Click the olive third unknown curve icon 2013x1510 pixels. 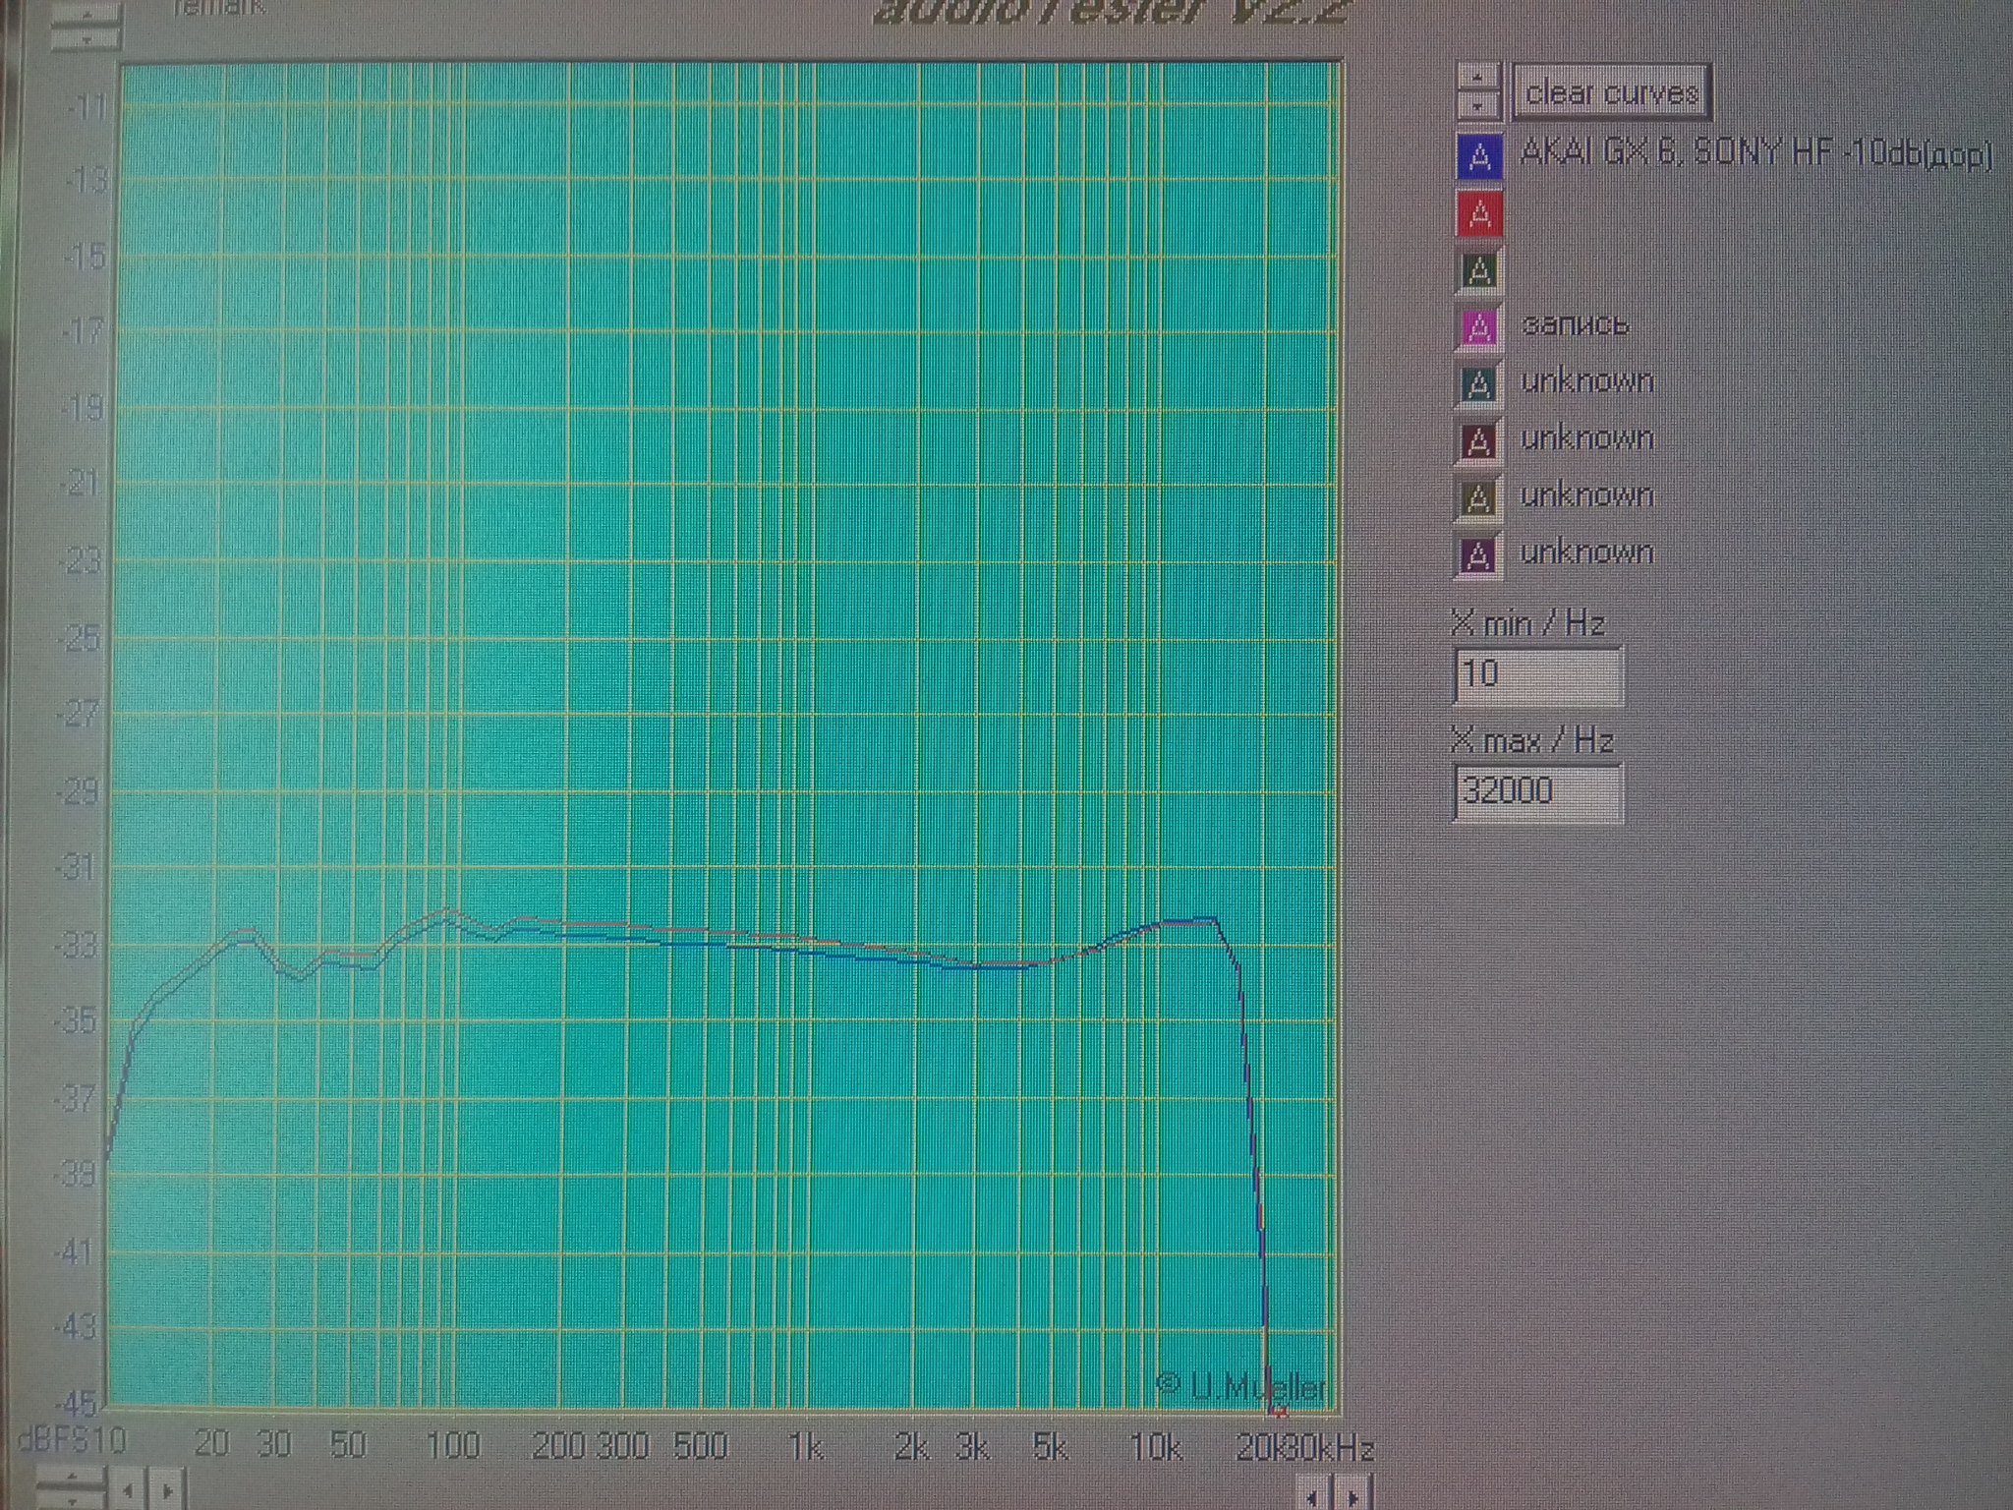[1480, 498]
